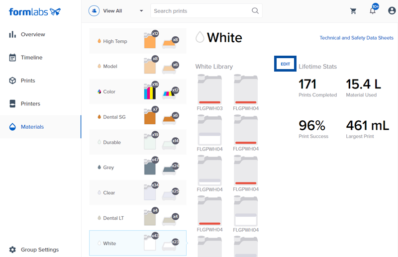
Task: Open the shopping cart icon
Action: pyautogui.click(x=353, y=11)
